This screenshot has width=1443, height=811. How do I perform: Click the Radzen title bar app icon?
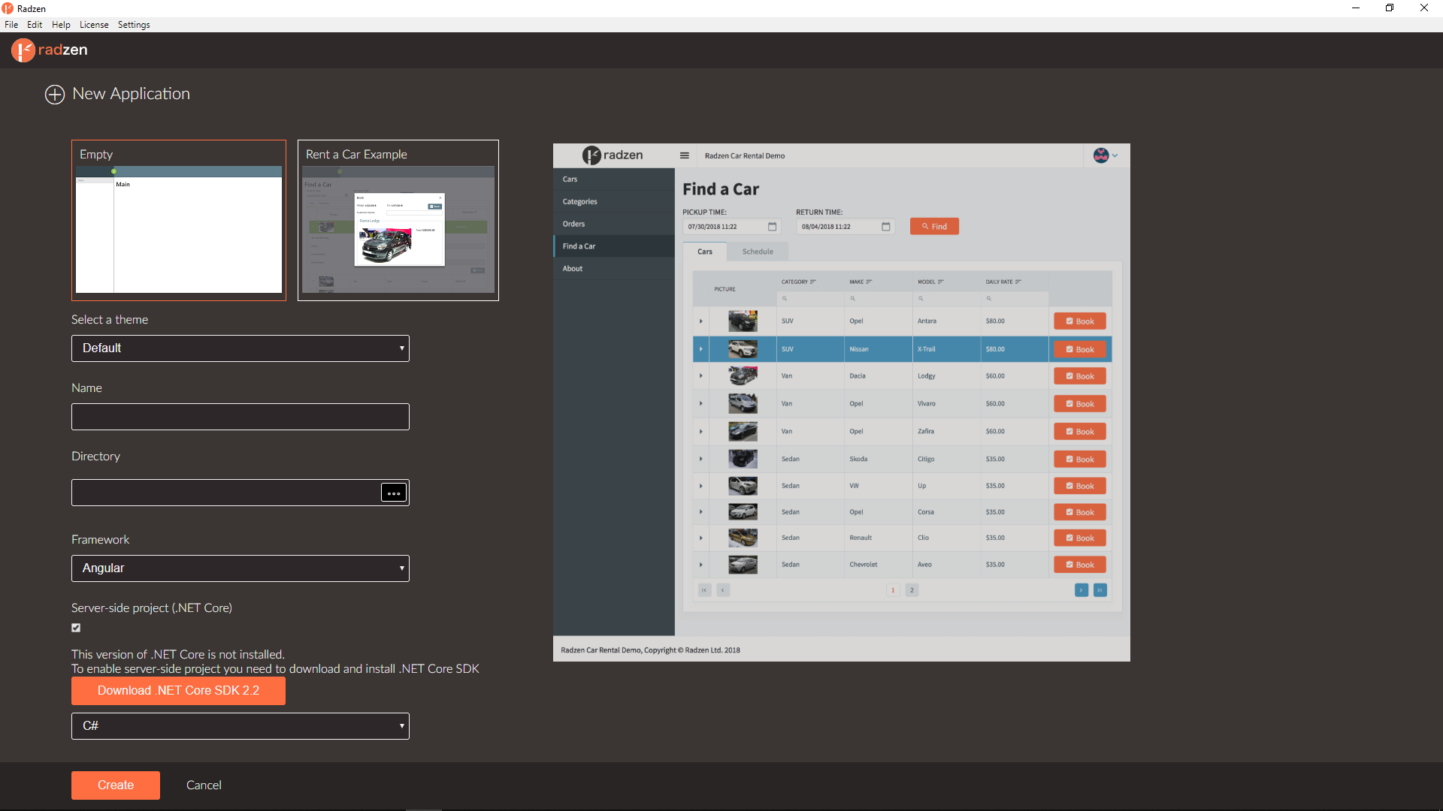8,8
